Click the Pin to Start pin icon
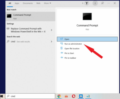 [62, 53]
